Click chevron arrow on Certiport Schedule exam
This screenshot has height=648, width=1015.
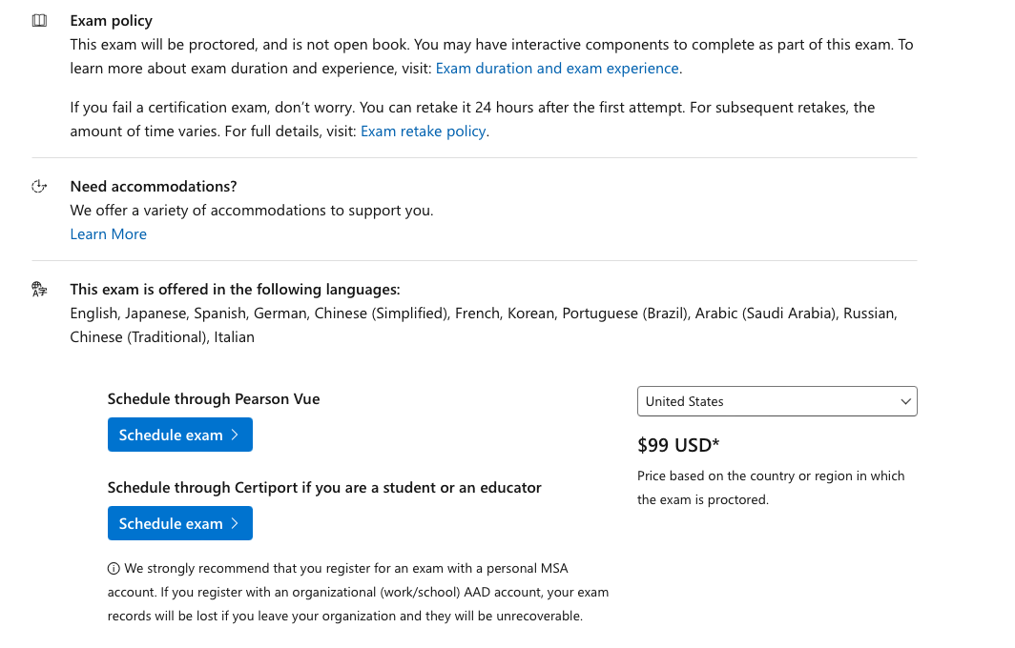pos(235,523)
